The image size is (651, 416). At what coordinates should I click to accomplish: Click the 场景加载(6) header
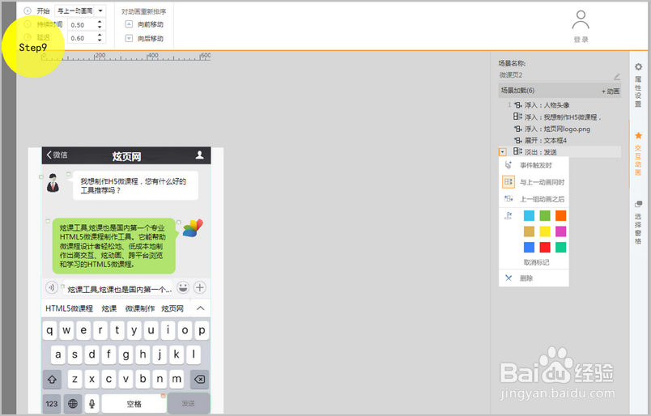coord(560,91)
